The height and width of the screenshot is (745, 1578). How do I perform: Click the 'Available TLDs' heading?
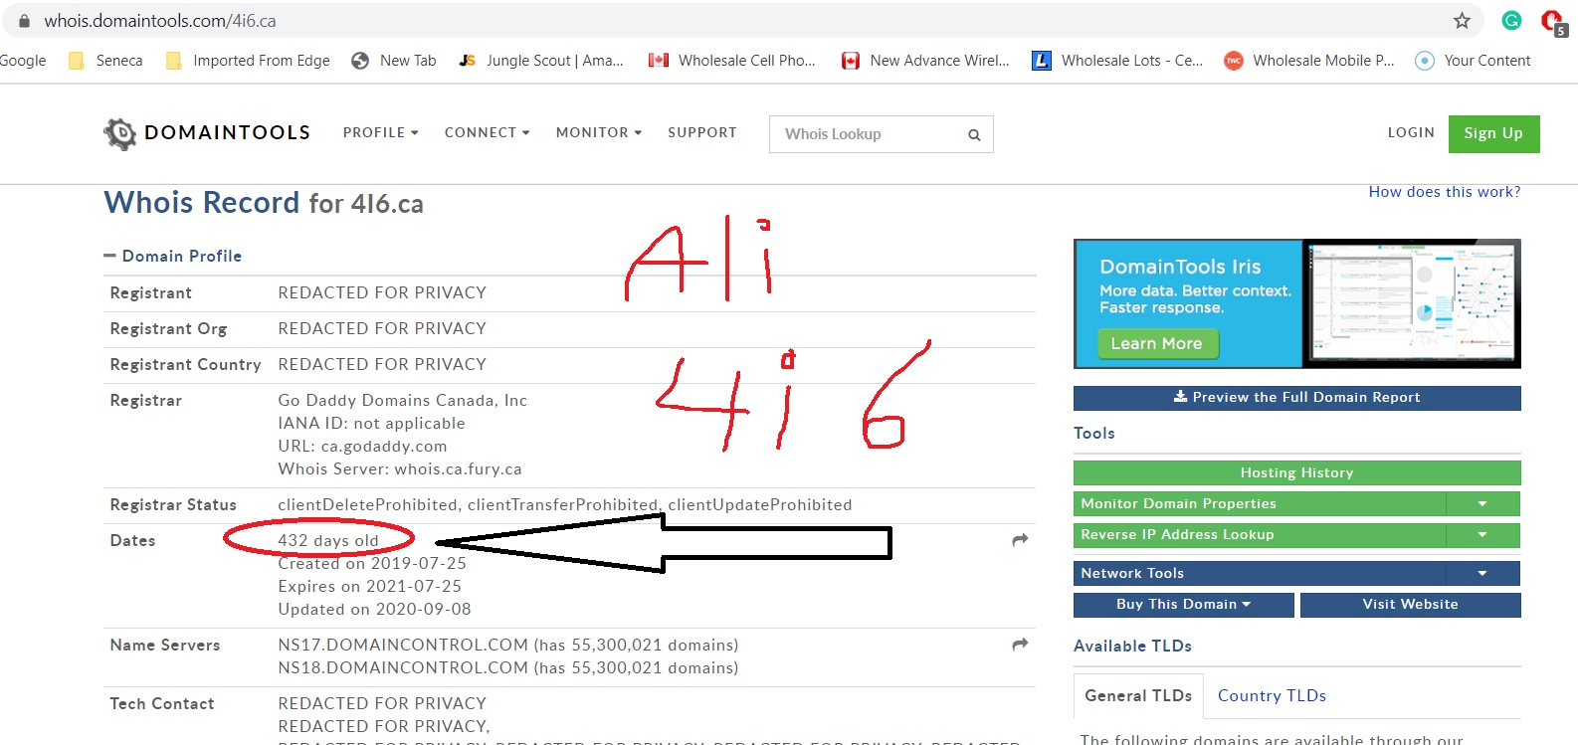click(x=1132, y=646)
